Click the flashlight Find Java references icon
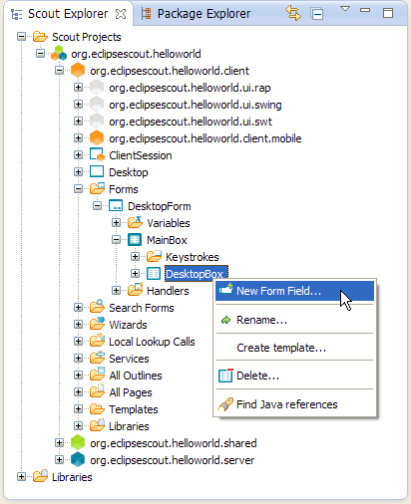Viewport: 411px width, 504px height. [225, 404]
